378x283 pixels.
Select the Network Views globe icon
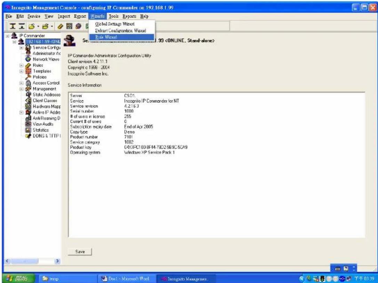coord(29,59)
